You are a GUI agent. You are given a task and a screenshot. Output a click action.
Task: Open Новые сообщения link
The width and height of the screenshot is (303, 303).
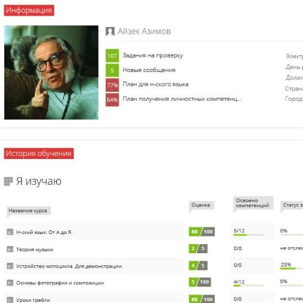tap(149, 70)
